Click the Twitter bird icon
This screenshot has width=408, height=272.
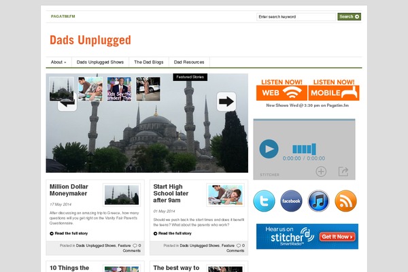click(x=264, y=201)
